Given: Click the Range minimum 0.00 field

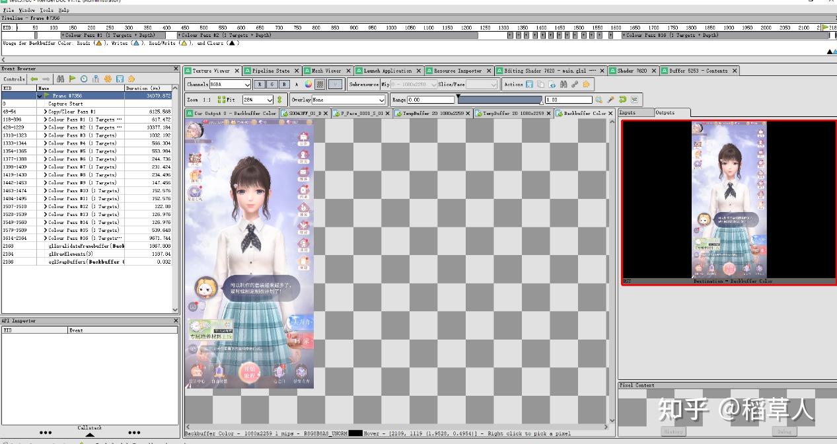Looking at the screenshot, I should coord(431,100).
